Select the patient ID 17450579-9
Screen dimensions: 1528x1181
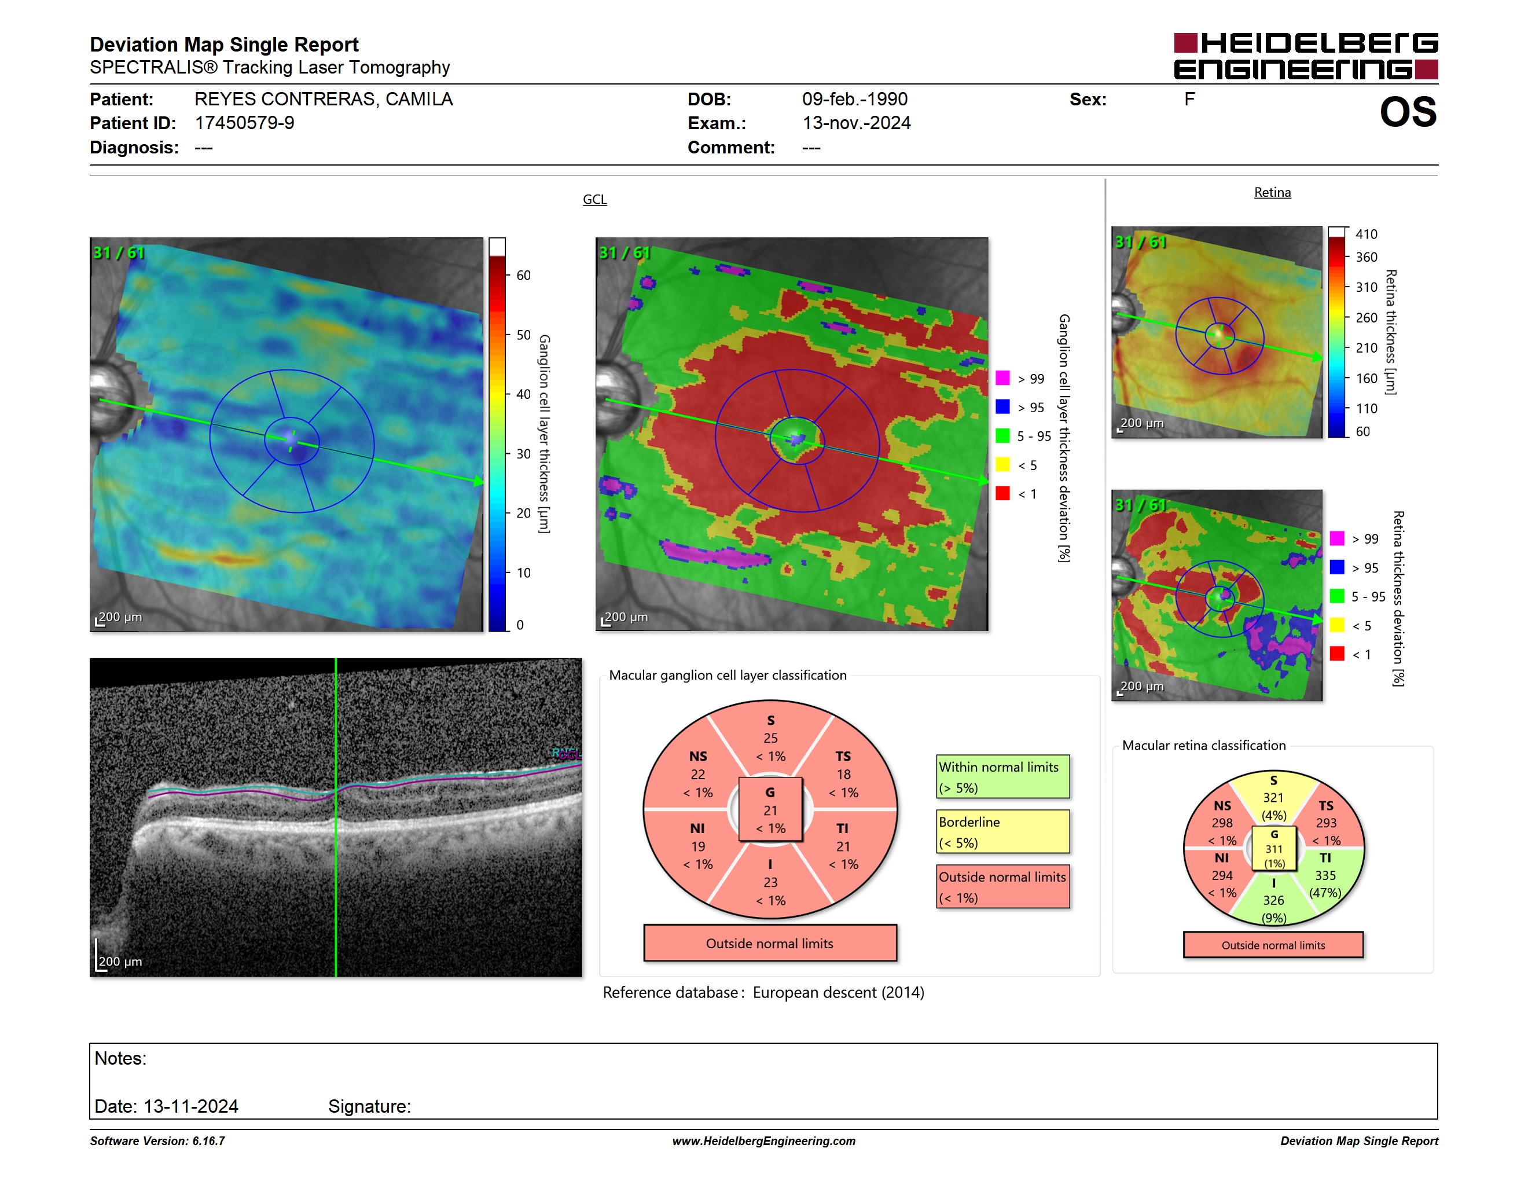244,123
